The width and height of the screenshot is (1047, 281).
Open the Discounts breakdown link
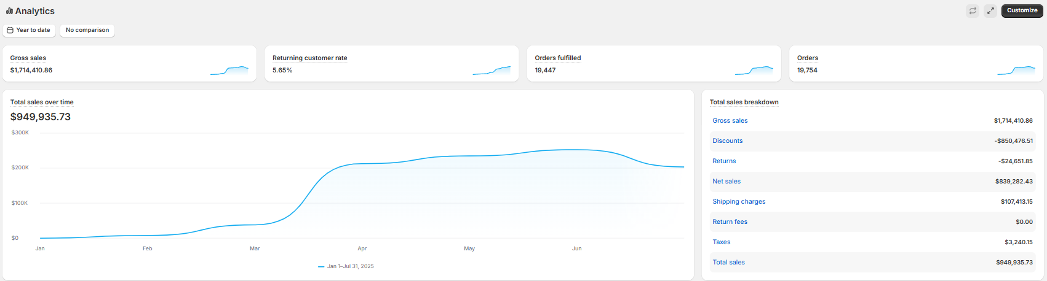pyautogui.click(x=728, y=141)
